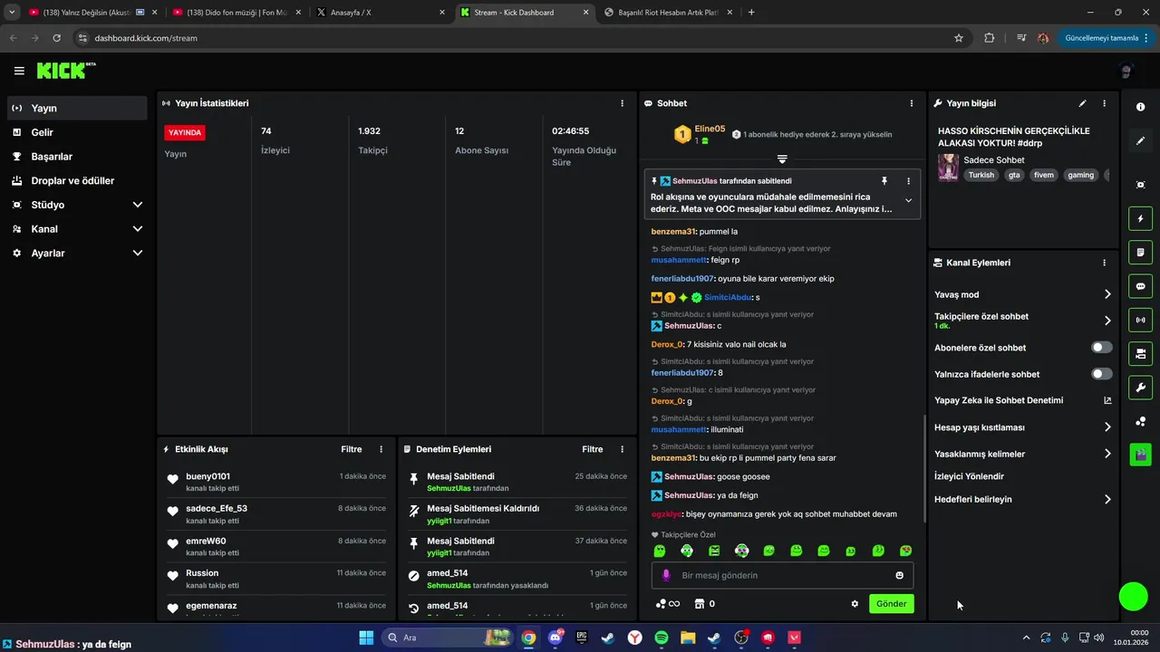Toggle Yalnızca ifadelerle sohbet switch
The height and width of the screenshot is (652, 1160).
(1102, 374)
